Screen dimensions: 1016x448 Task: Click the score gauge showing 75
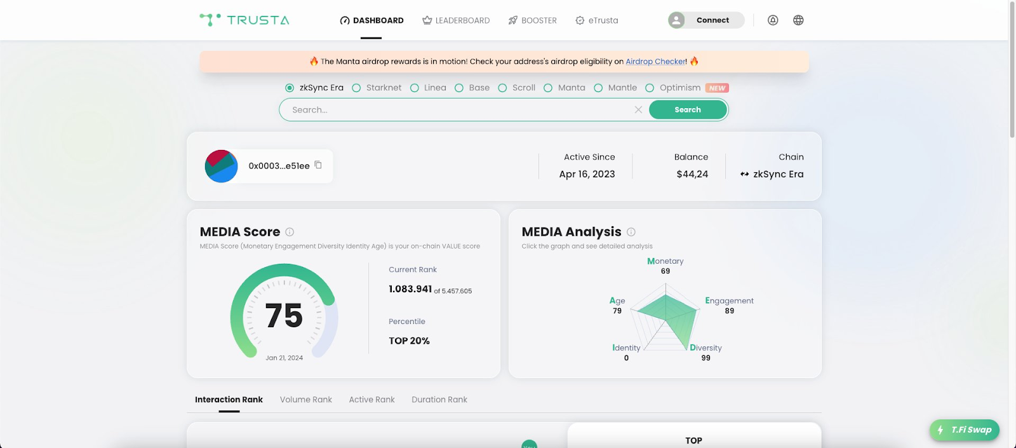pos(284,311)
